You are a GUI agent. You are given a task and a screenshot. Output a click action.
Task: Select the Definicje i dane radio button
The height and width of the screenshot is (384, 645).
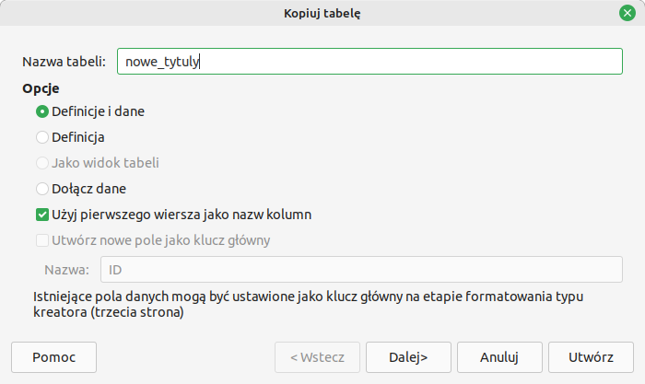[42, 111]
